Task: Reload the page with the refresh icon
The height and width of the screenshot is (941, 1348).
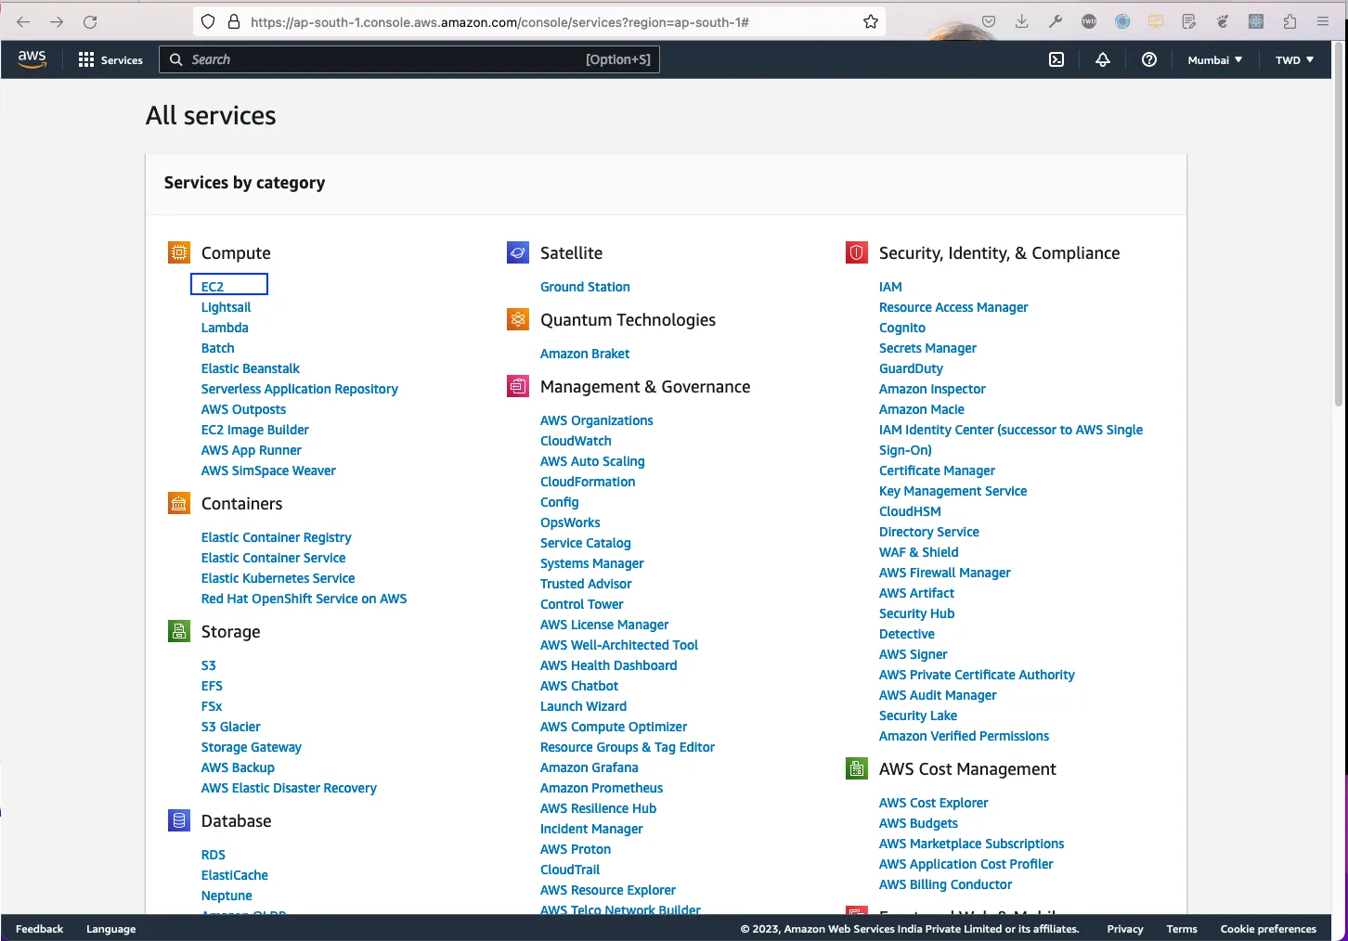Action: click(x=90, y=21)
